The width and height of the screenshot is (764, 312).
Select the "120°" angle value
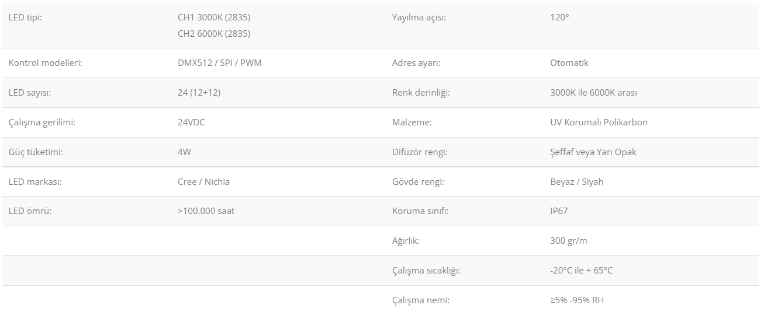click(x=559, y=17)
